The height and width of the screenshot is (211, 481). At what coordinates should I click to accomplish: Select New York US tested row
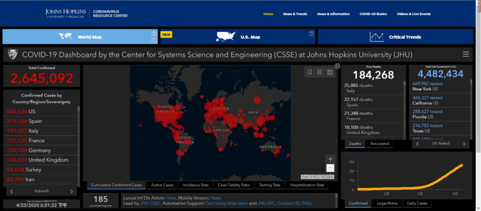click(439, 86)
